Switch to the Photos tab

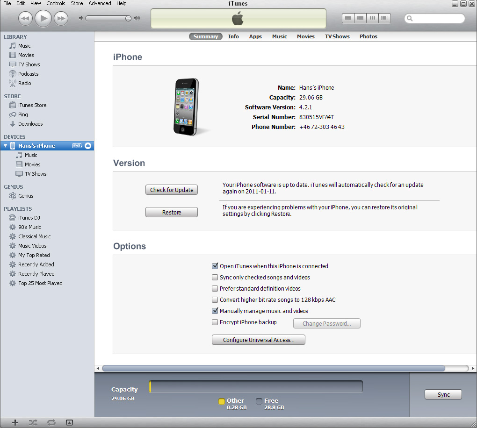click(368, 36)
